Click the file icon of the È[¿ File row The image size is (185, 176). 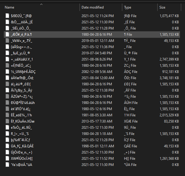[7, 109]
